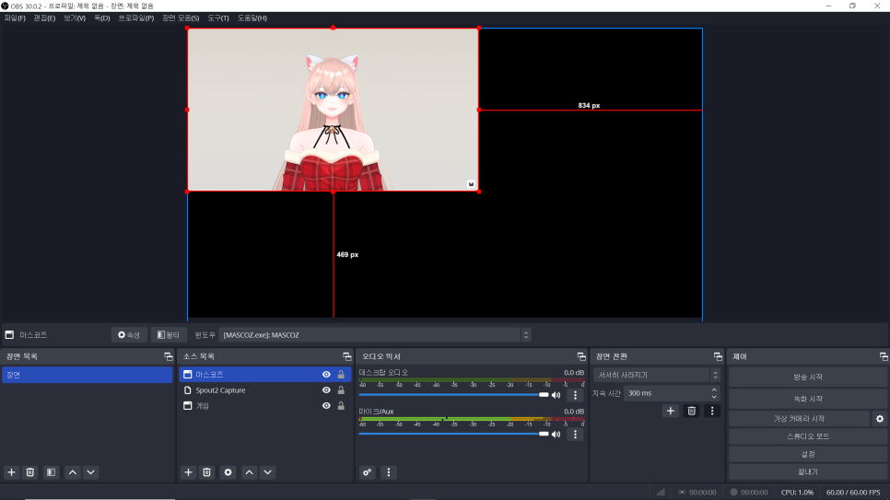
Task: Undock the scene transitions panel
Action: click(718, 356)
